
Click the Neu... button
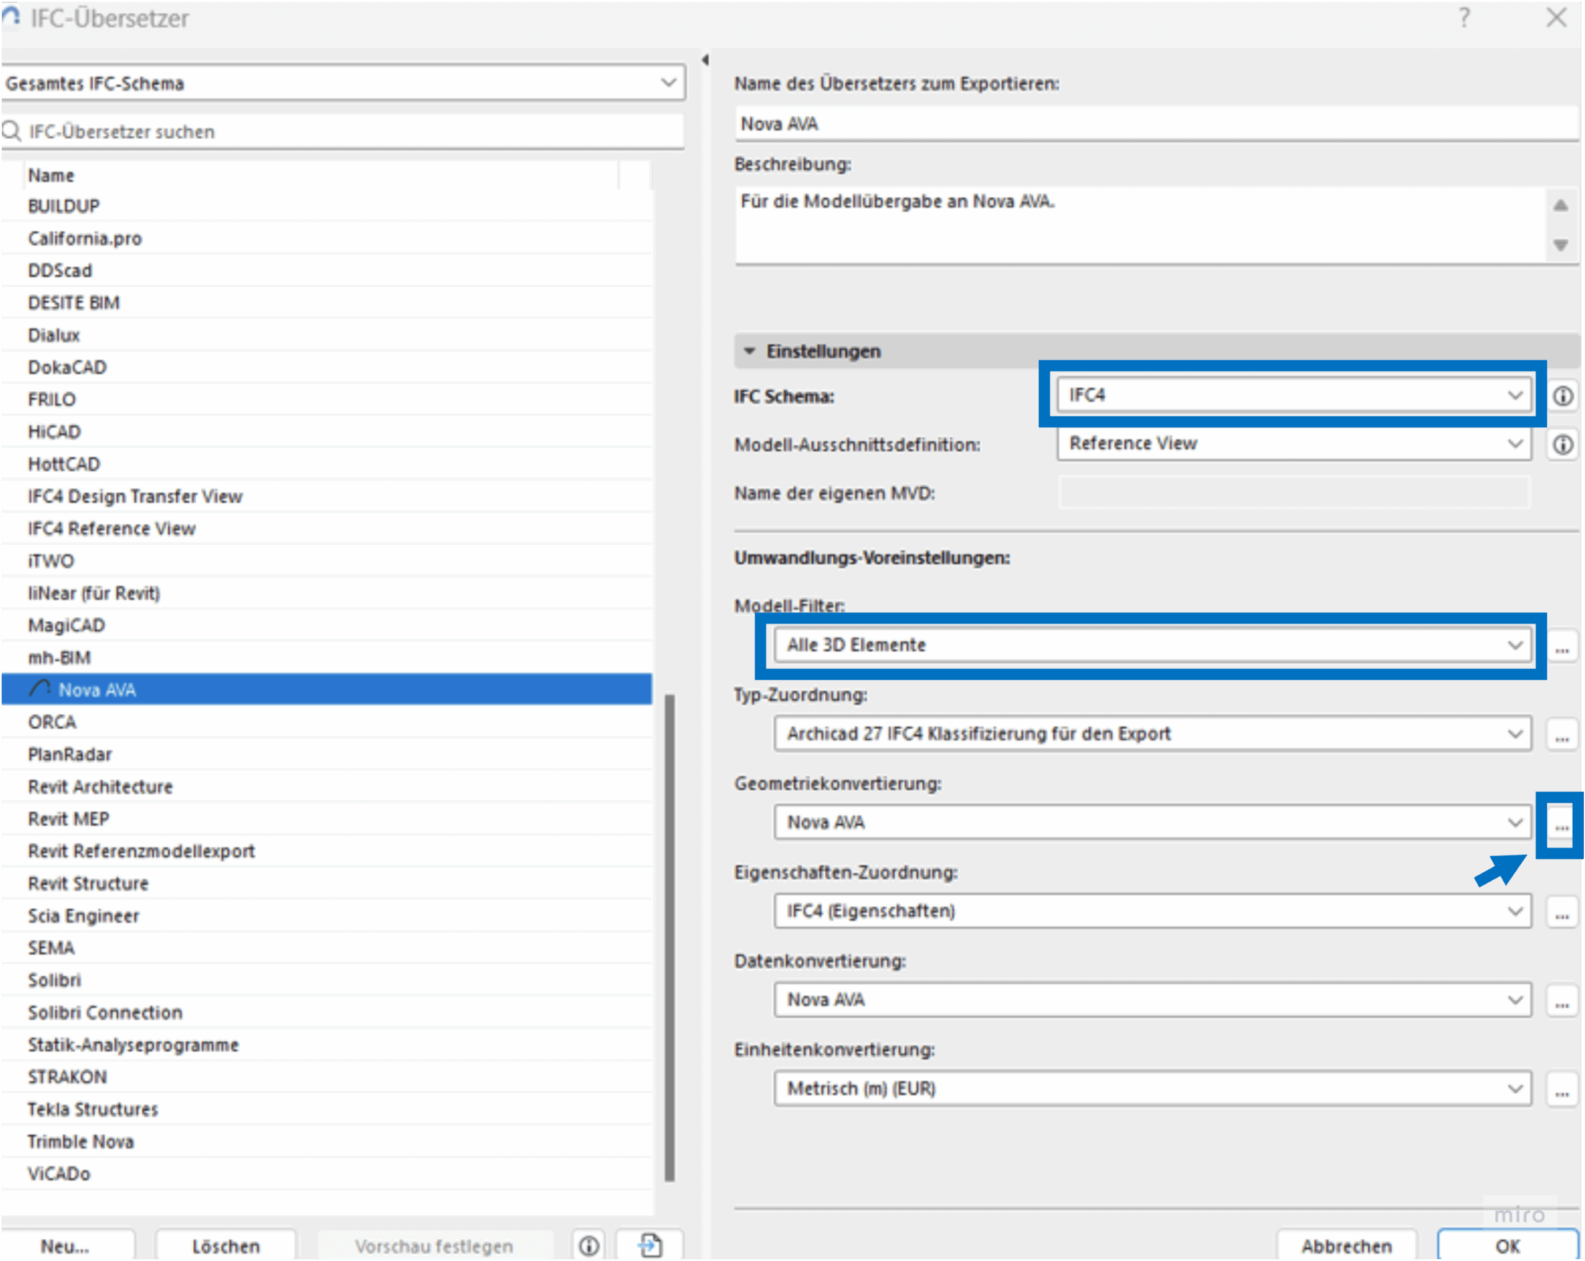66,1246
